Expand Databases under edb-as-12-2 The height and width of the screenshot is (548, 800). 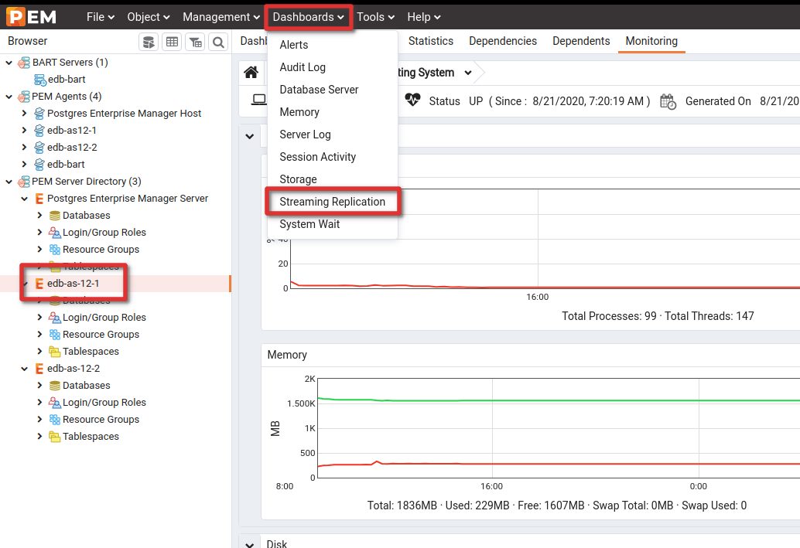[x=39, y=386]
